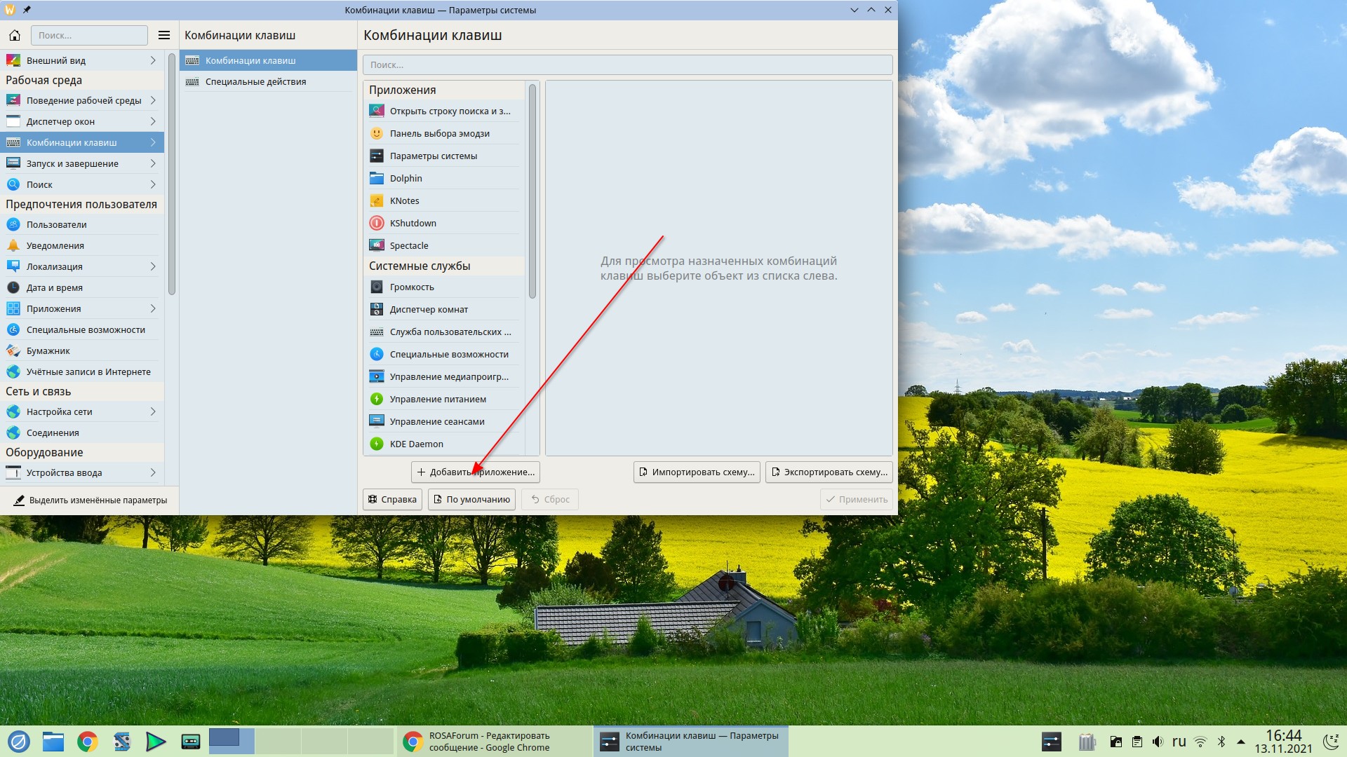Open the Специальные действия page
The width and height of the screenshot is (1347, 757).
[255, 81]
